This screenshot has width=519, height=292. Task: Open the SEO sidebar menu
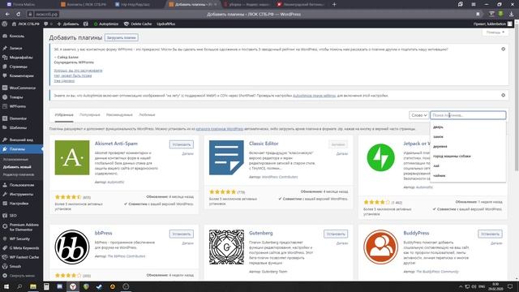[13, 216]
